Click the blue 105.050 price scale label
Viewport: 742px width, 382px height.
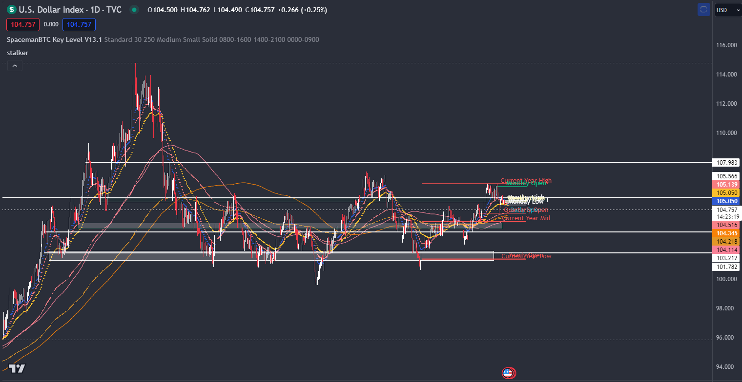(726, 201)
